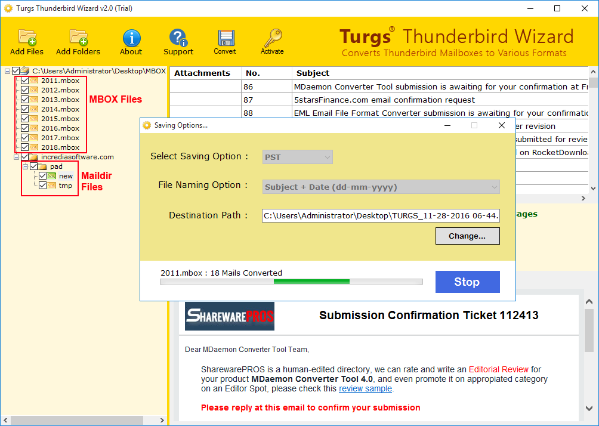Screen dimensions: 599x426
Task: Click the Add Files toolbar icon
Action: [x=27, y=37]
